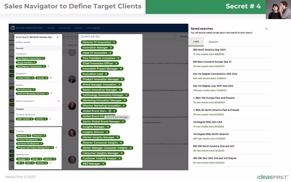Check the third lead result checkbox
The height and width of the screenshot is (182, 291).
coord(65,105)
